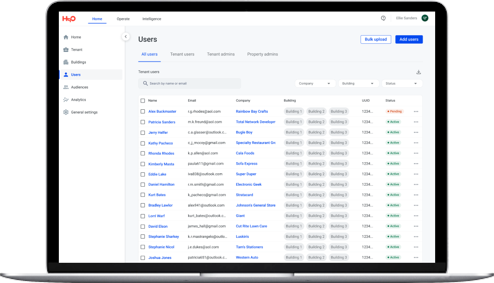Open the help question mark icon
The height and width of the screenshot is (283, 494).
(x=383, y=18)
